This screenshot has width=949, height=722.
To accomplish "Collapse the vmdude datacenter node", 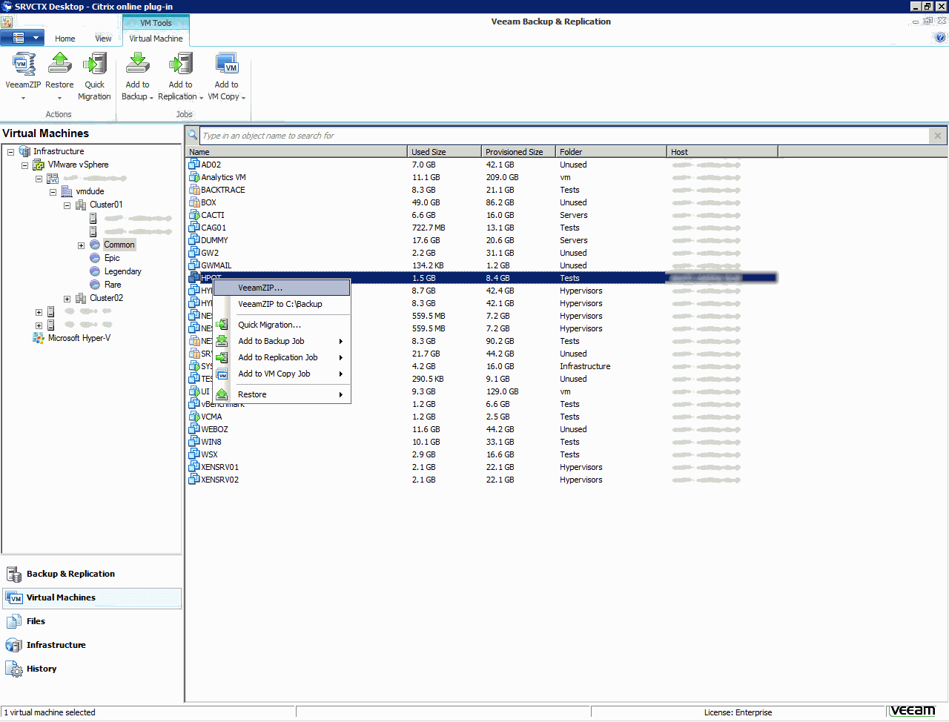I will (53, 192).
